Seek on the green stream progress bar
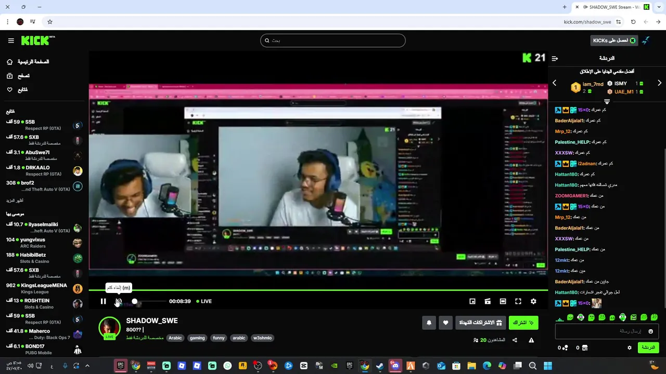 [318, 290]
